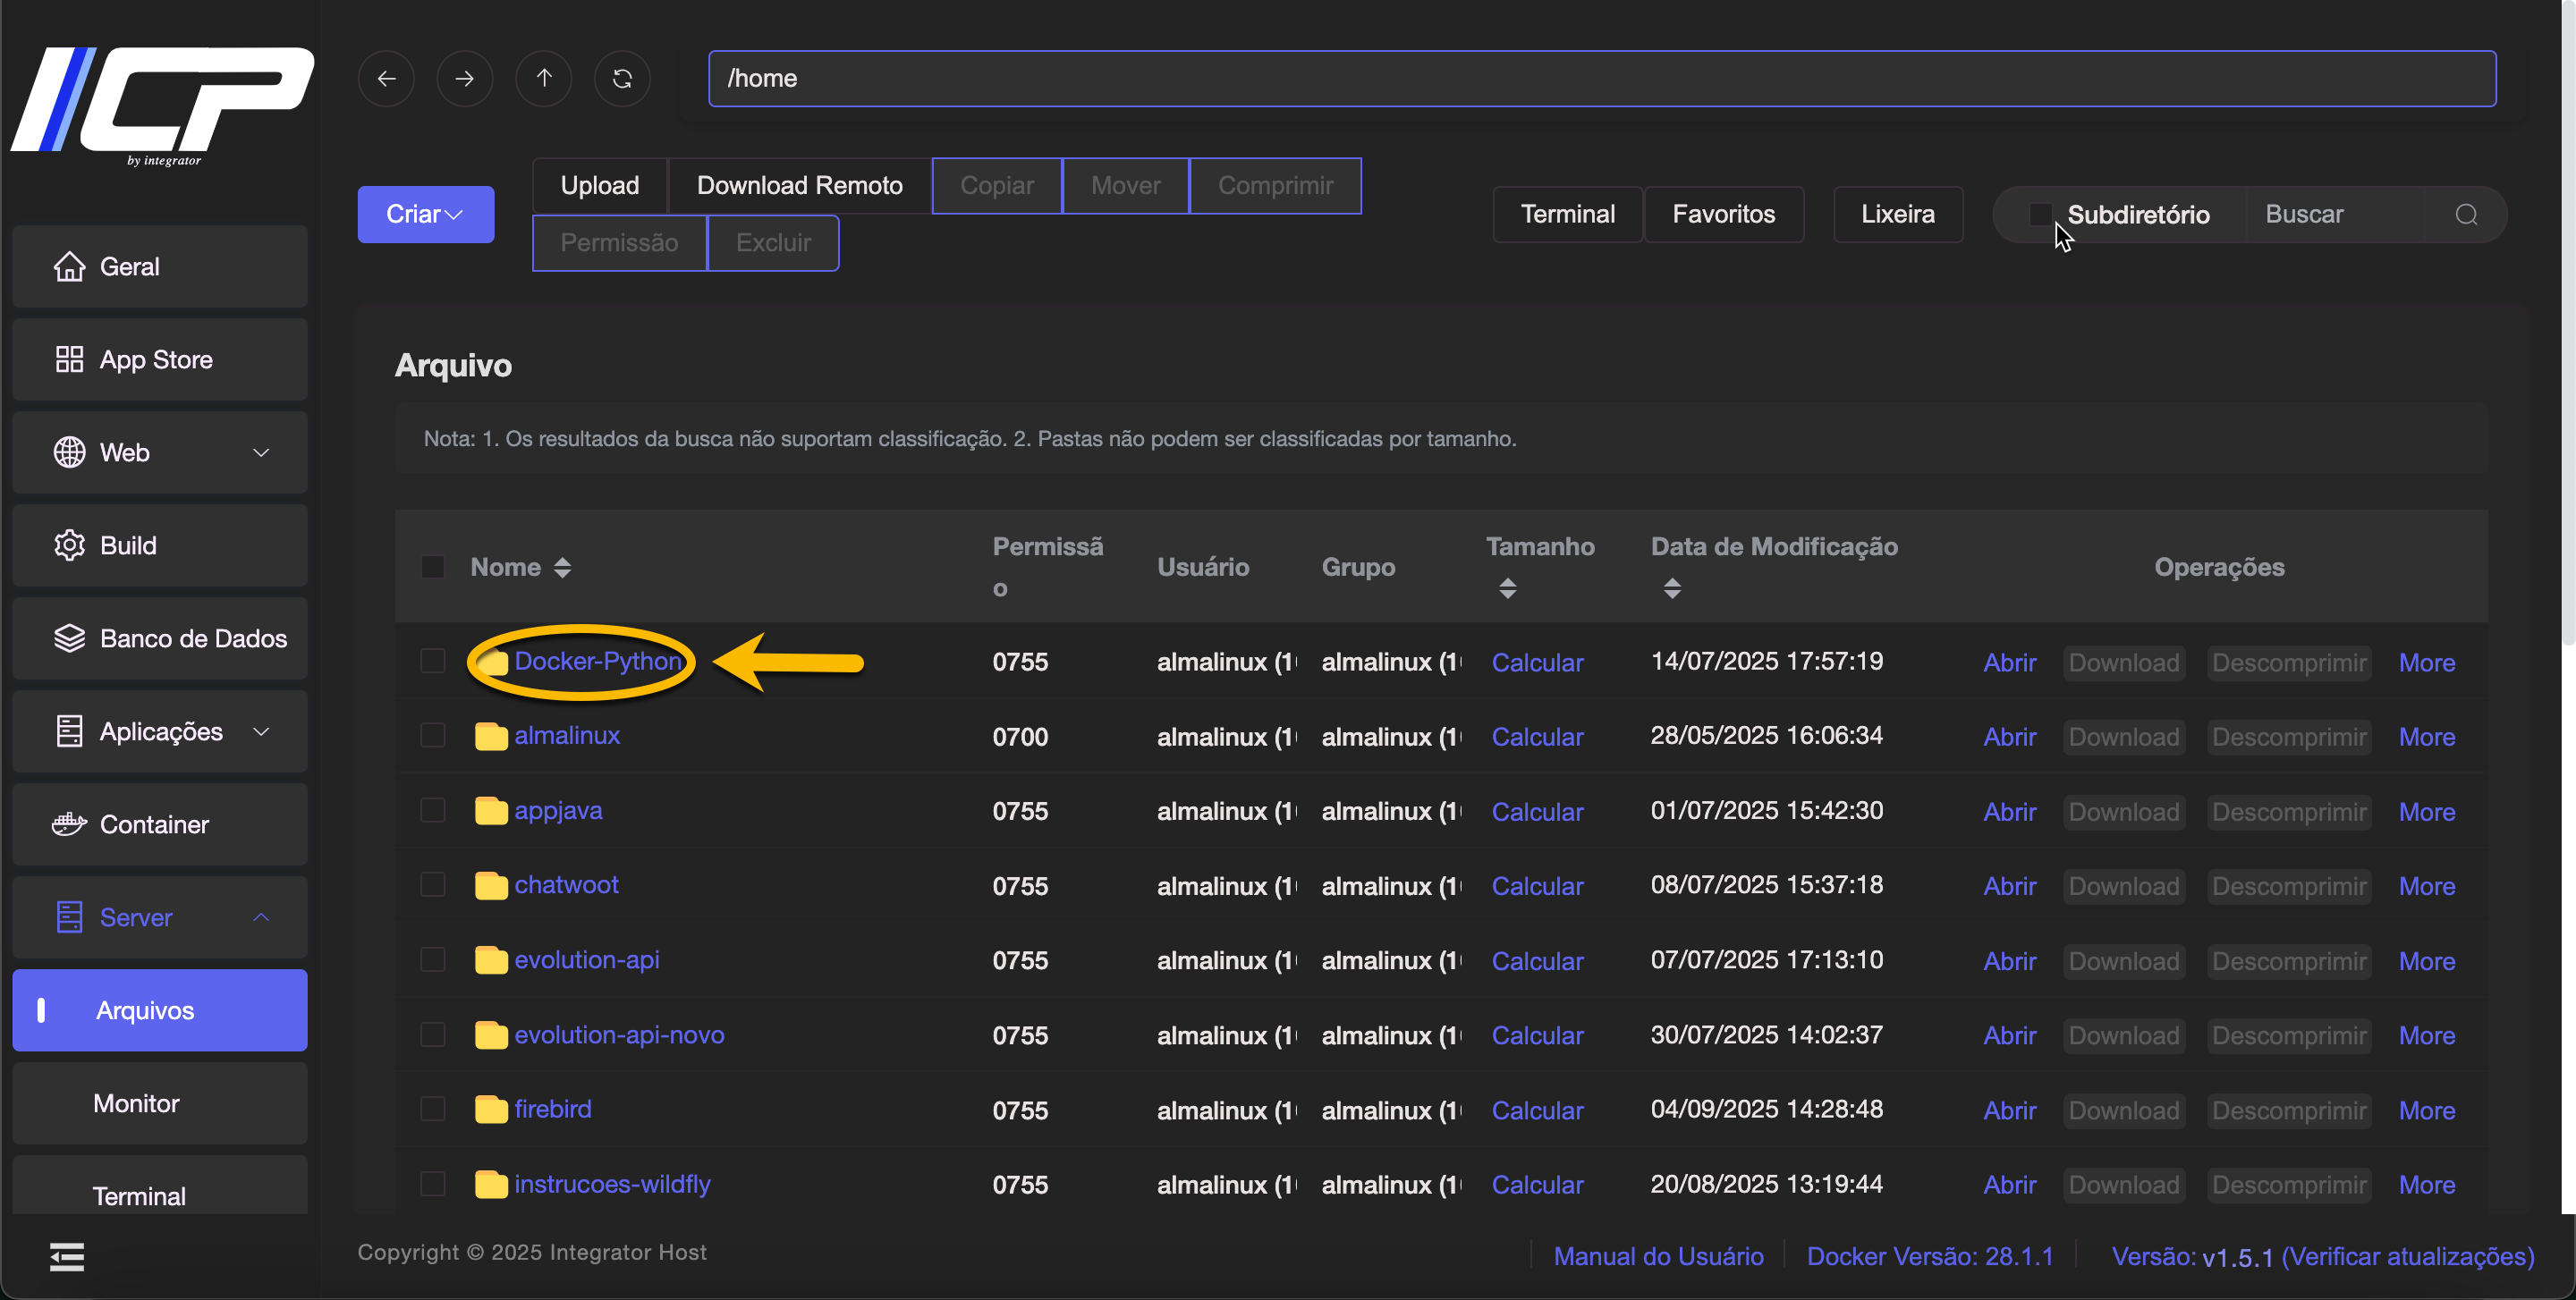Check the almalinux folder row checkbox
Image resolution: width=2576 pixels, height=1300 pixels.
tap(433, 736)
